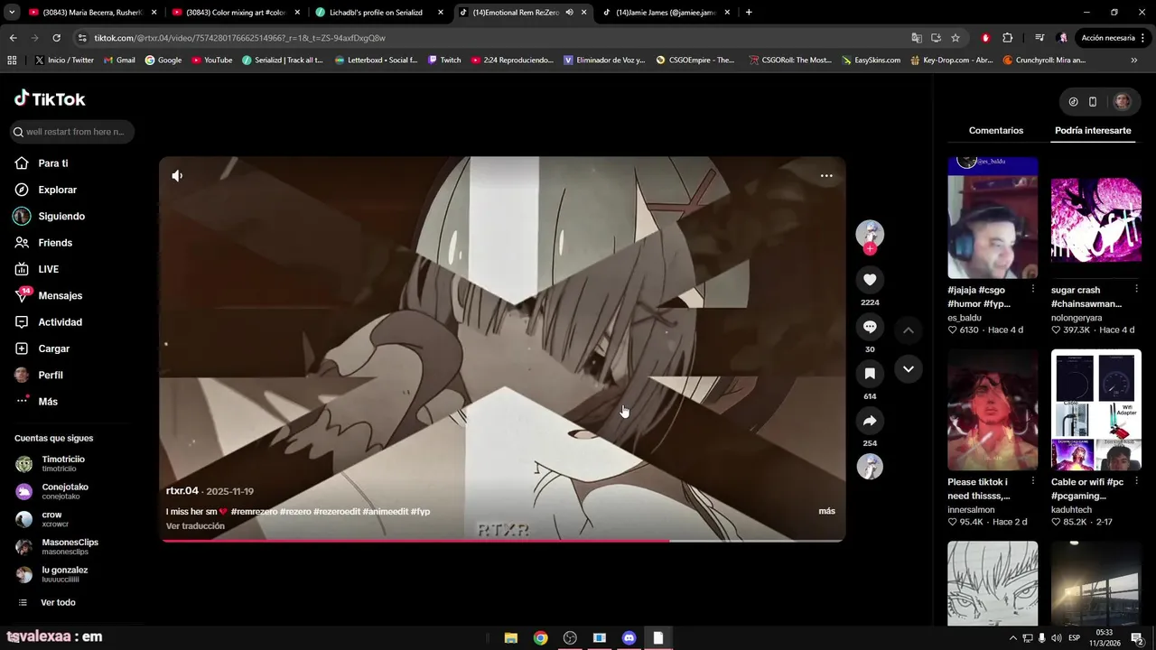Mute the video with the speaker icon
Image resolution: width=1156 pixels, height=650 pixels.
[177, 176]
